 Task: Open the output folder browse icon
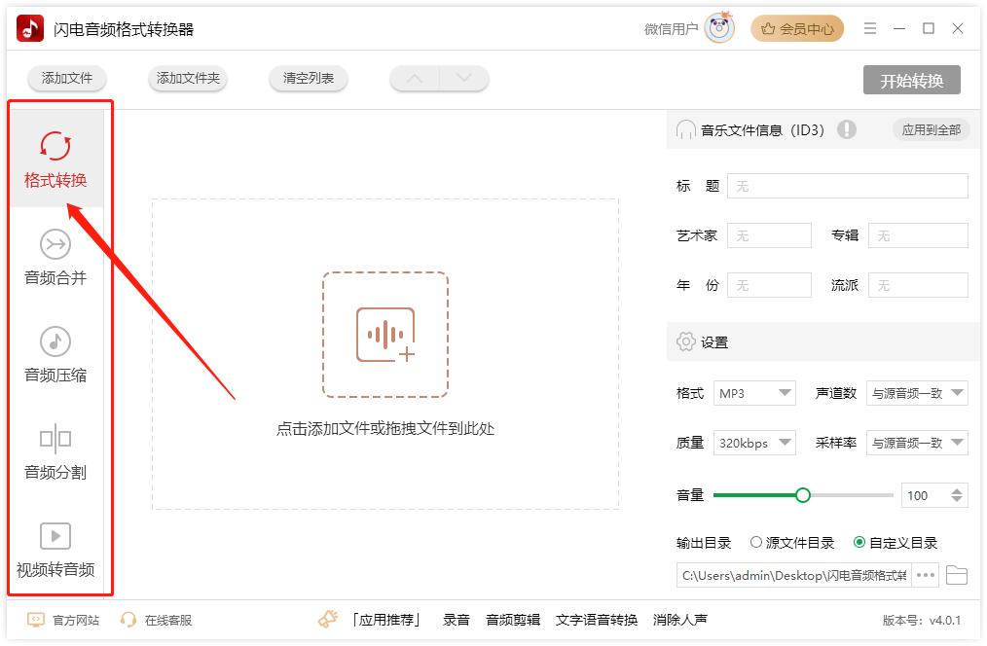click(x=957, y=575)
